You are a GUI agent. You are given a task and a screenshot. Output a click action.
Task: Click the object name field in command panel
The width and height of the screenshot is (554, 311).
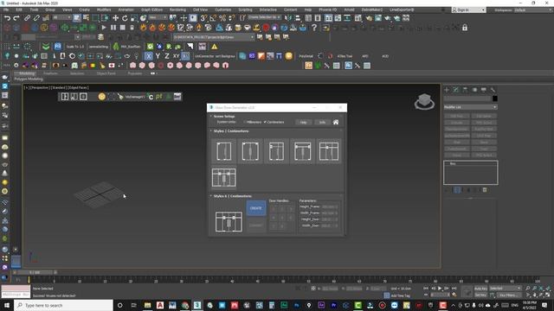pyautogui.click(x=467, y=98)
